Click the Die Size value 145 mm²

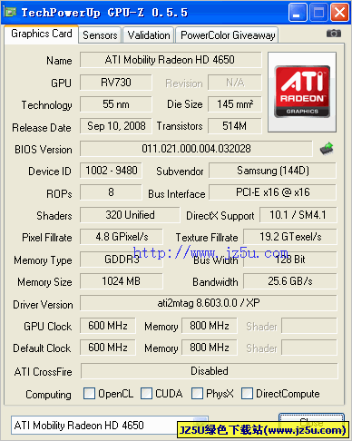(235, 104)
